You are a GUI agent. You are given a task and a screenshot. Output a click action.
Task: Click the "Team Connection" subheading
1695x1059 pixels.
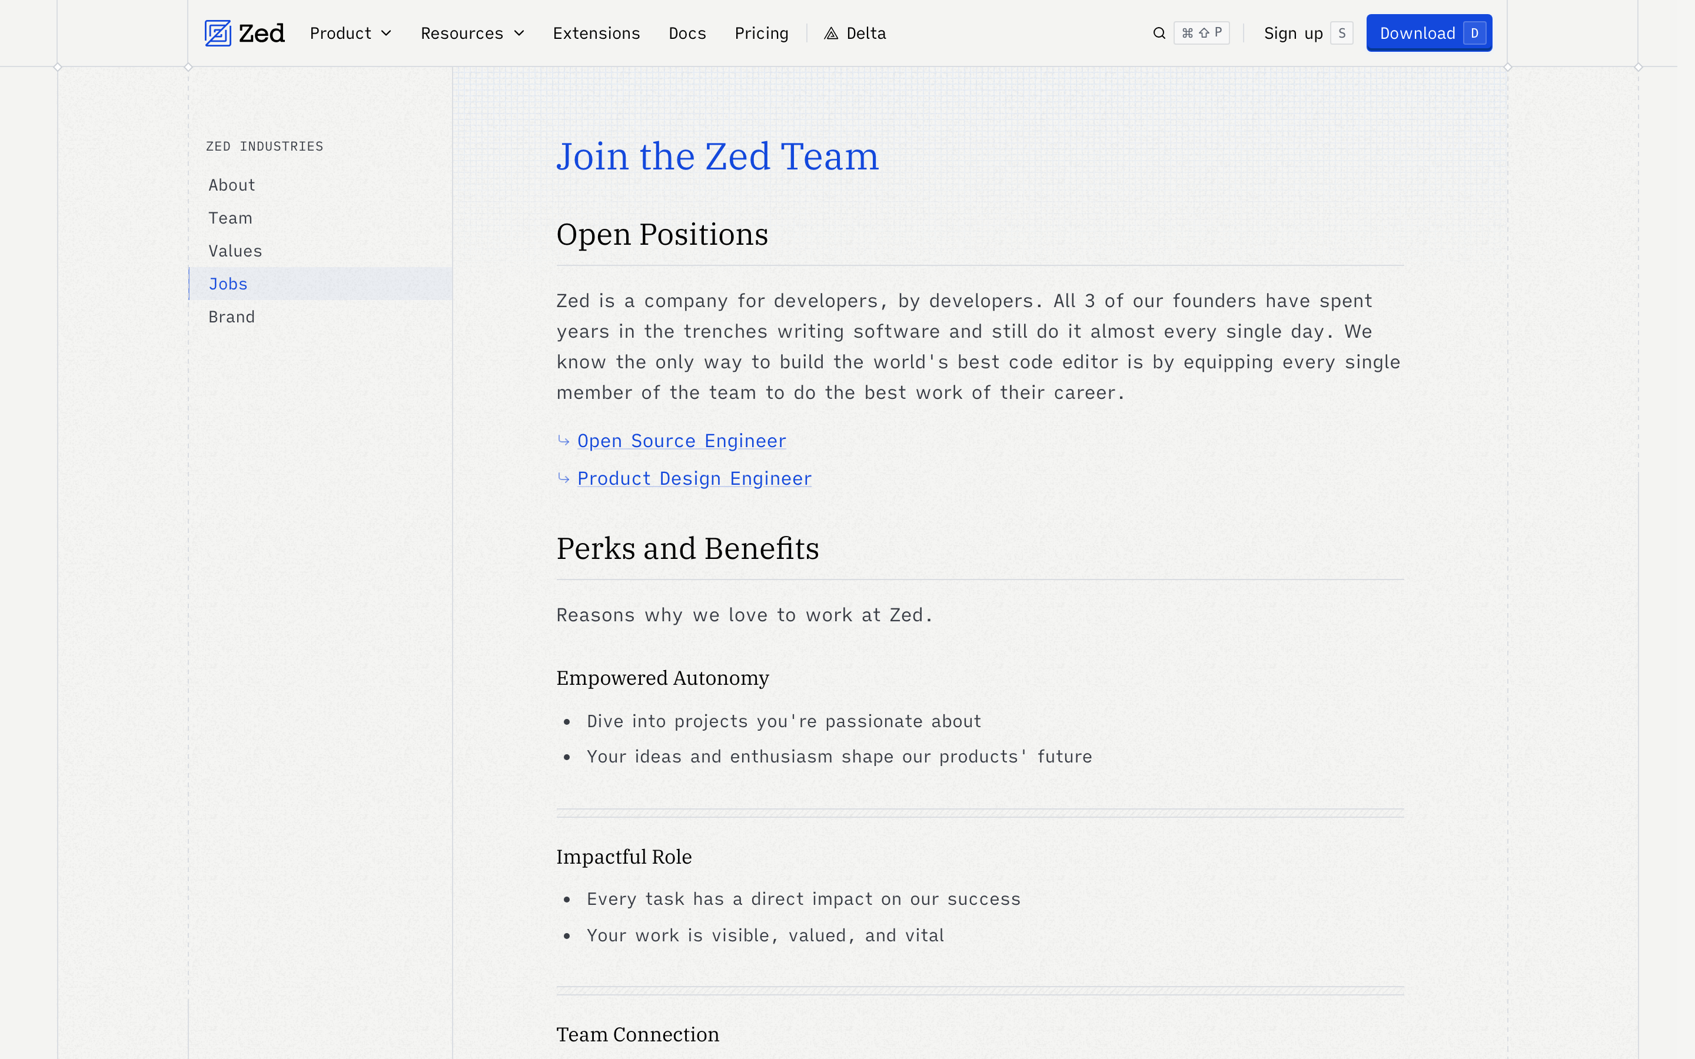[637, 1034]
